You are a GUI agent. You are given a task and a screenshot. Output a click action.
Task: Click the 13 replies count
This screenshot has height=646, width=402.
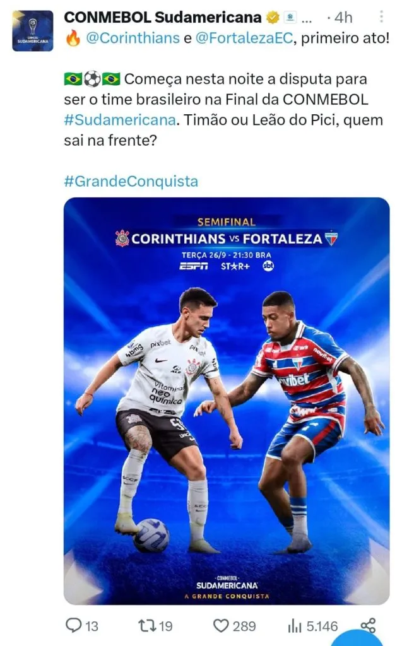tap(92, 626)
